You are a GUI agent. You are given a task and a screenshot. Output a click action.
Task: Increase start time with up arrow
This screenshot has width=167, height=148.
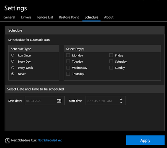tap(121, 99)
